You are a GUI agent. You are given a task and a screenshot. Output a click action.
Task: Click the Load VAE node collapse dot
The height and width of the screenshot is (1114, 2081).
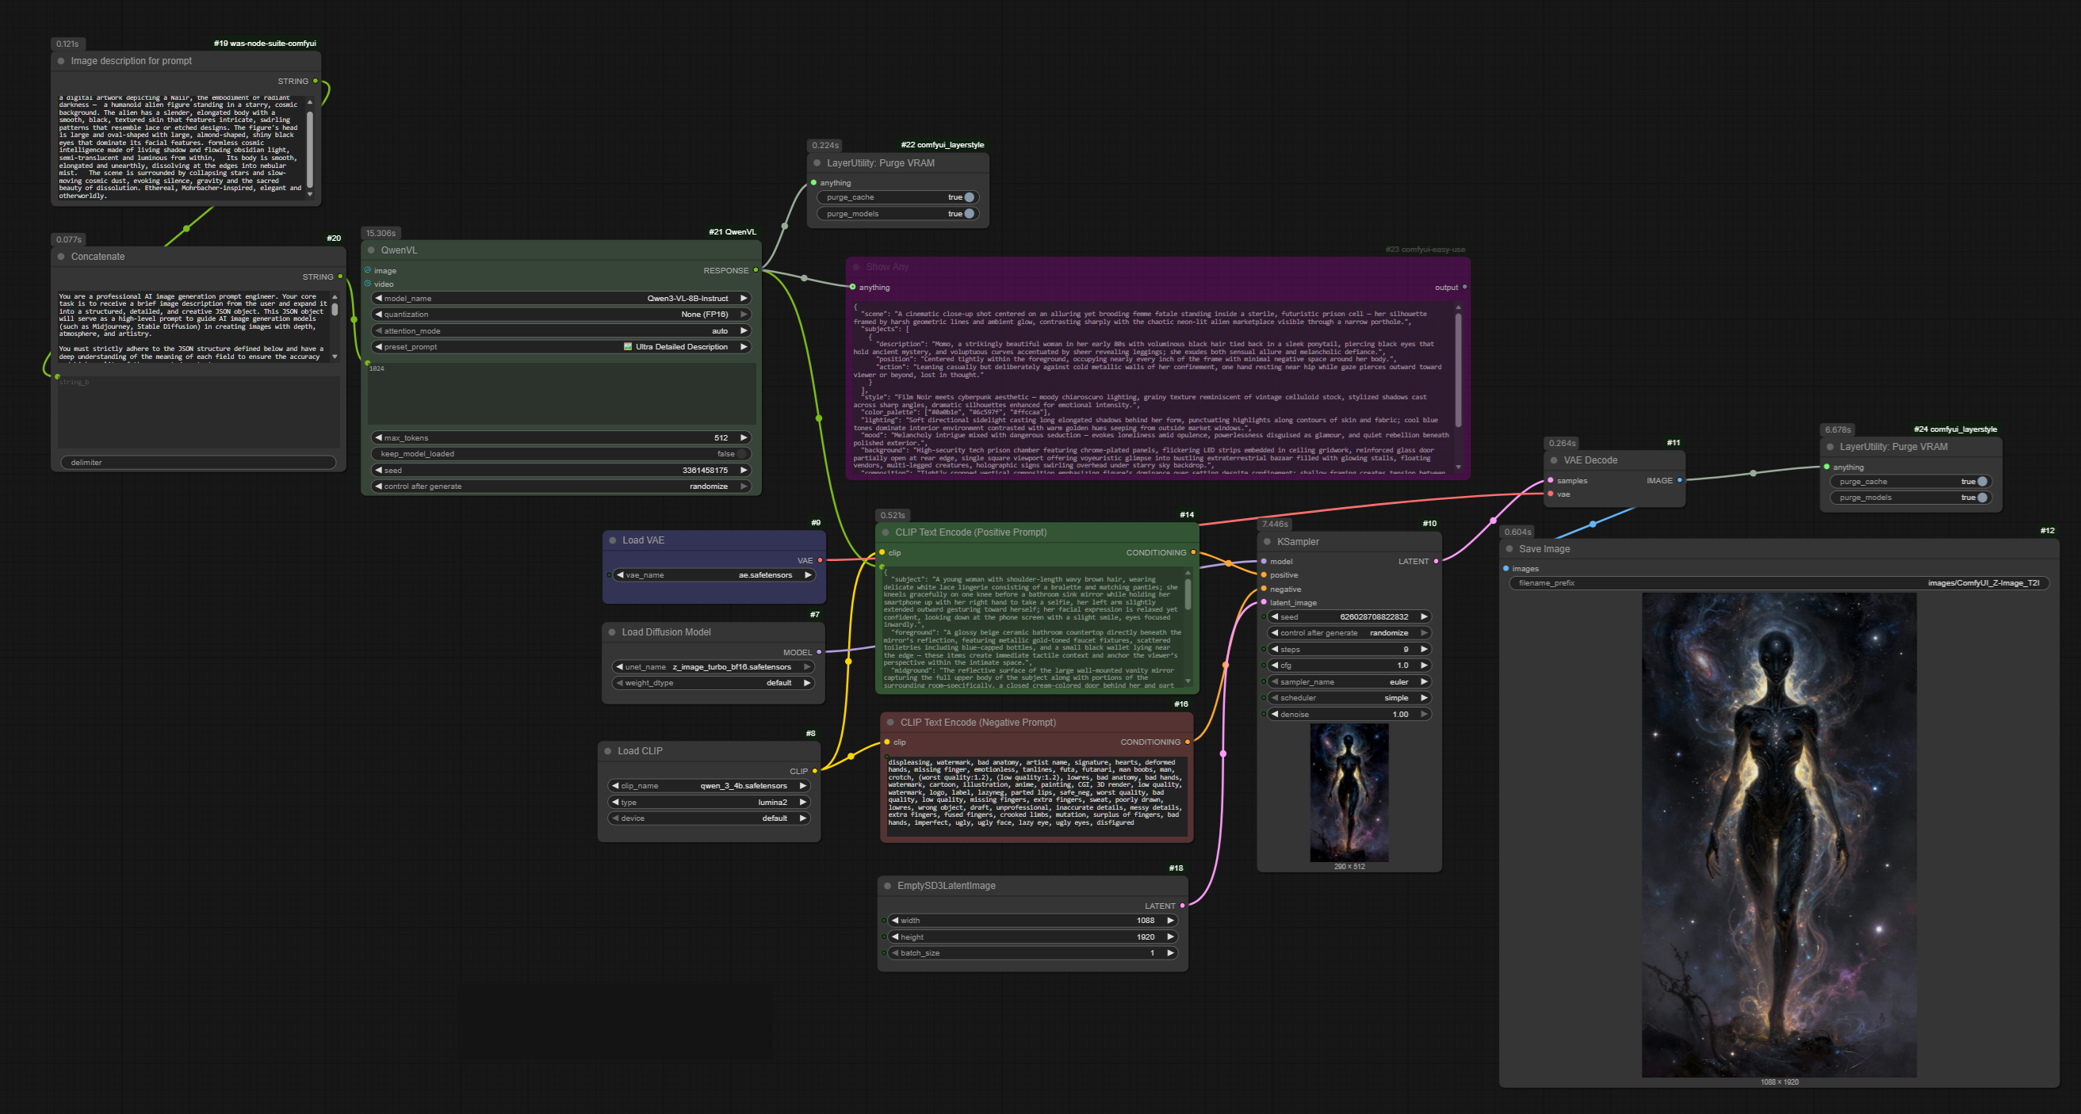(612, 540)
